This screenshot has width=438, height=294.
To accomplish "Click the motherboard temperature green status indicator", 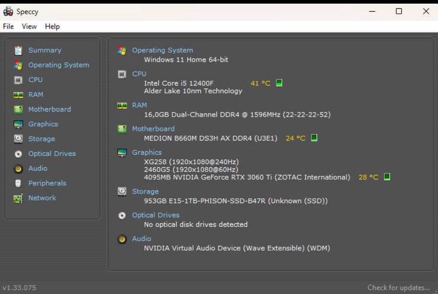I will coord(314,137).
